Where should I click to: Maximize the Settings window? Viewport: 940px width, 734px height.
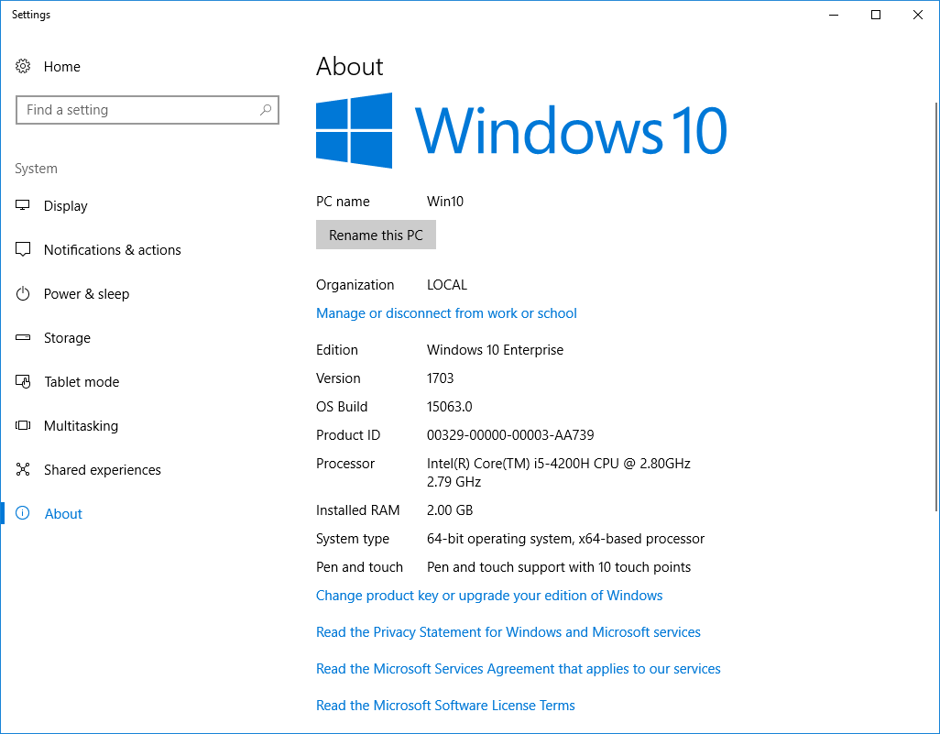(x=876, y=15)
